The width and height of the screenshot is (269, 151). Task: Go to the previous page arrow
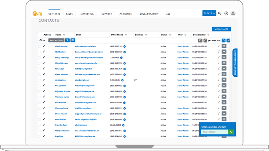[205, 41]
